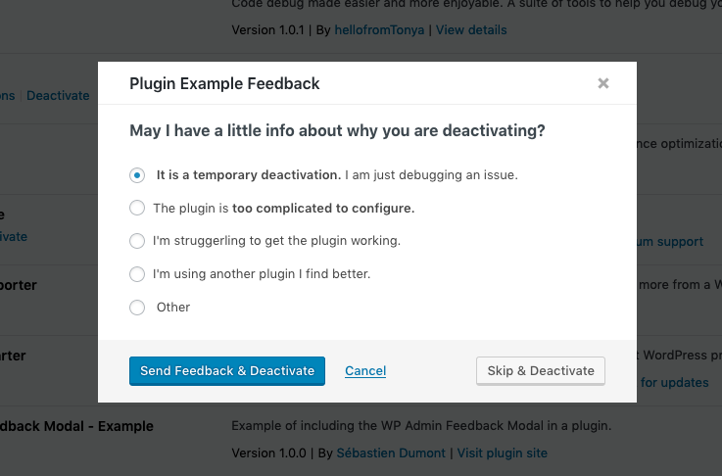The image size is (722, 476).
Task: Click the 'It is a temporary deactivation' label text
Action: tap(249, 175)
